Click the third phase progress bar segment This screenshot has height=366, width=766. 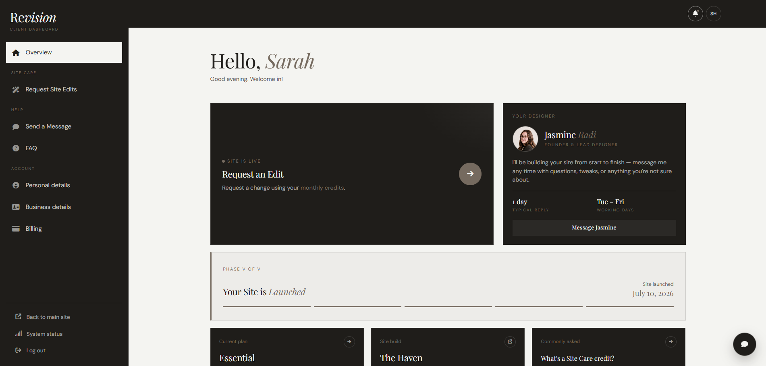tap(448, 306)
